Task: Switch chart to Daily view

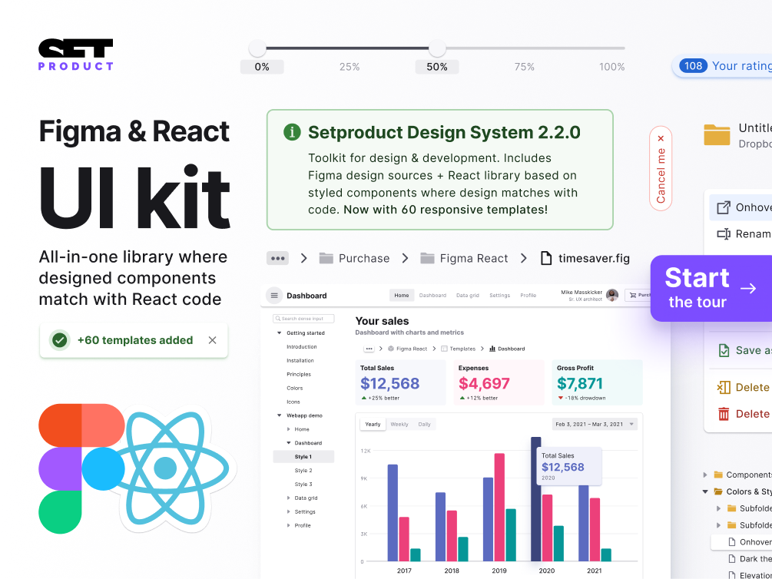Action: pos(424,425)
